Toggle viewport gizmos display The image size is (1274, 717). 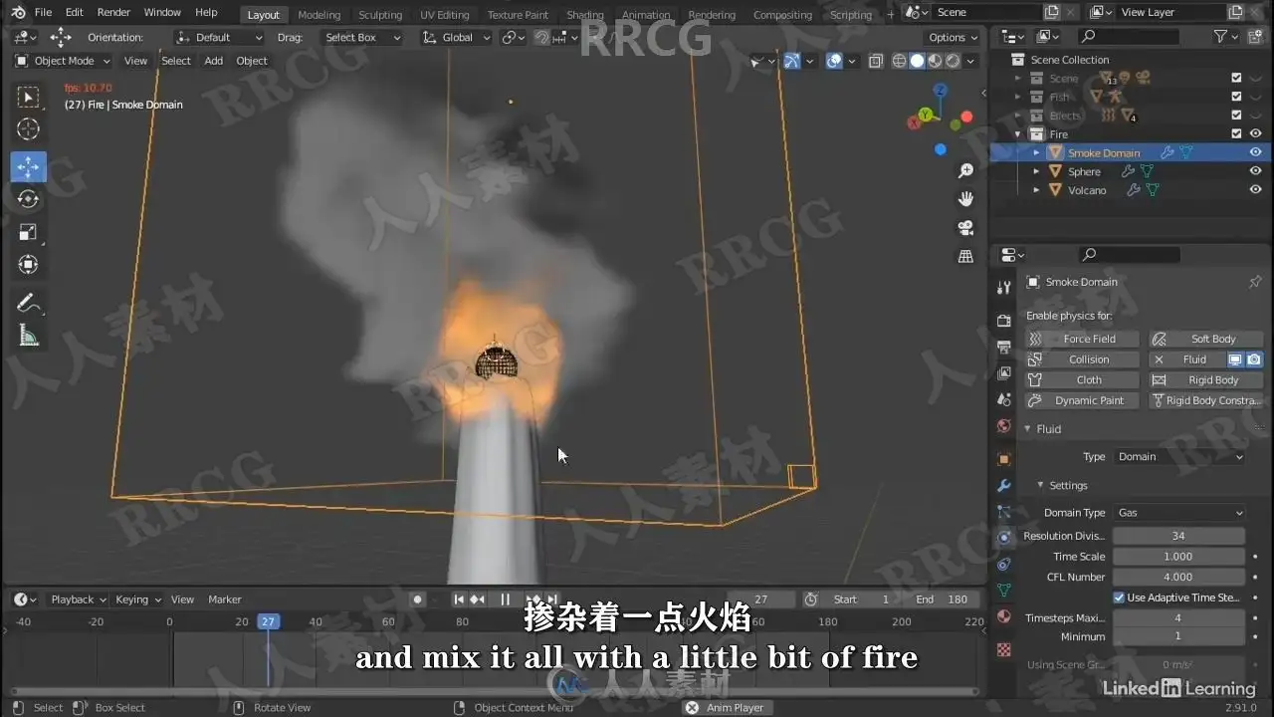[x=791, y=61]
